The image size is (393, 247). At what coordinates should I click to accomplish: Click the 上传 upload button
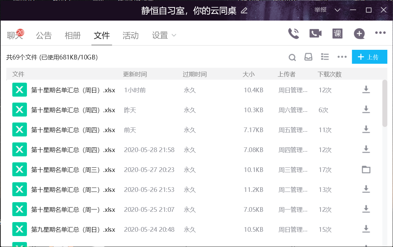click(369, 57)
